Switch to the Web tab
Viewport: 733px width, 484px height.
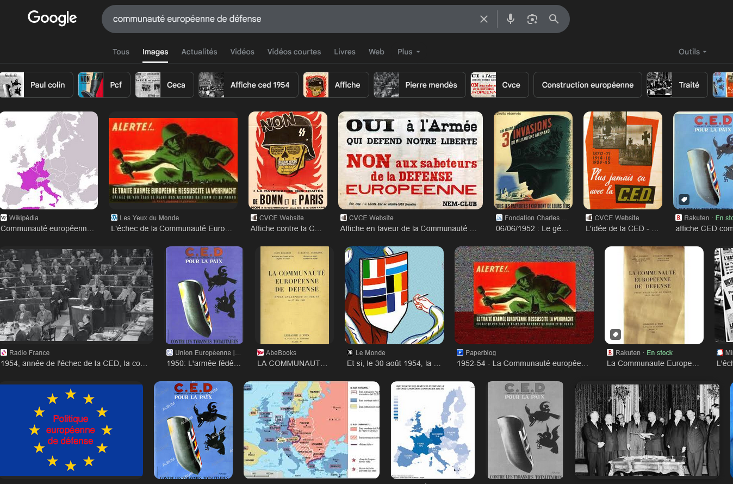point(376,52)
